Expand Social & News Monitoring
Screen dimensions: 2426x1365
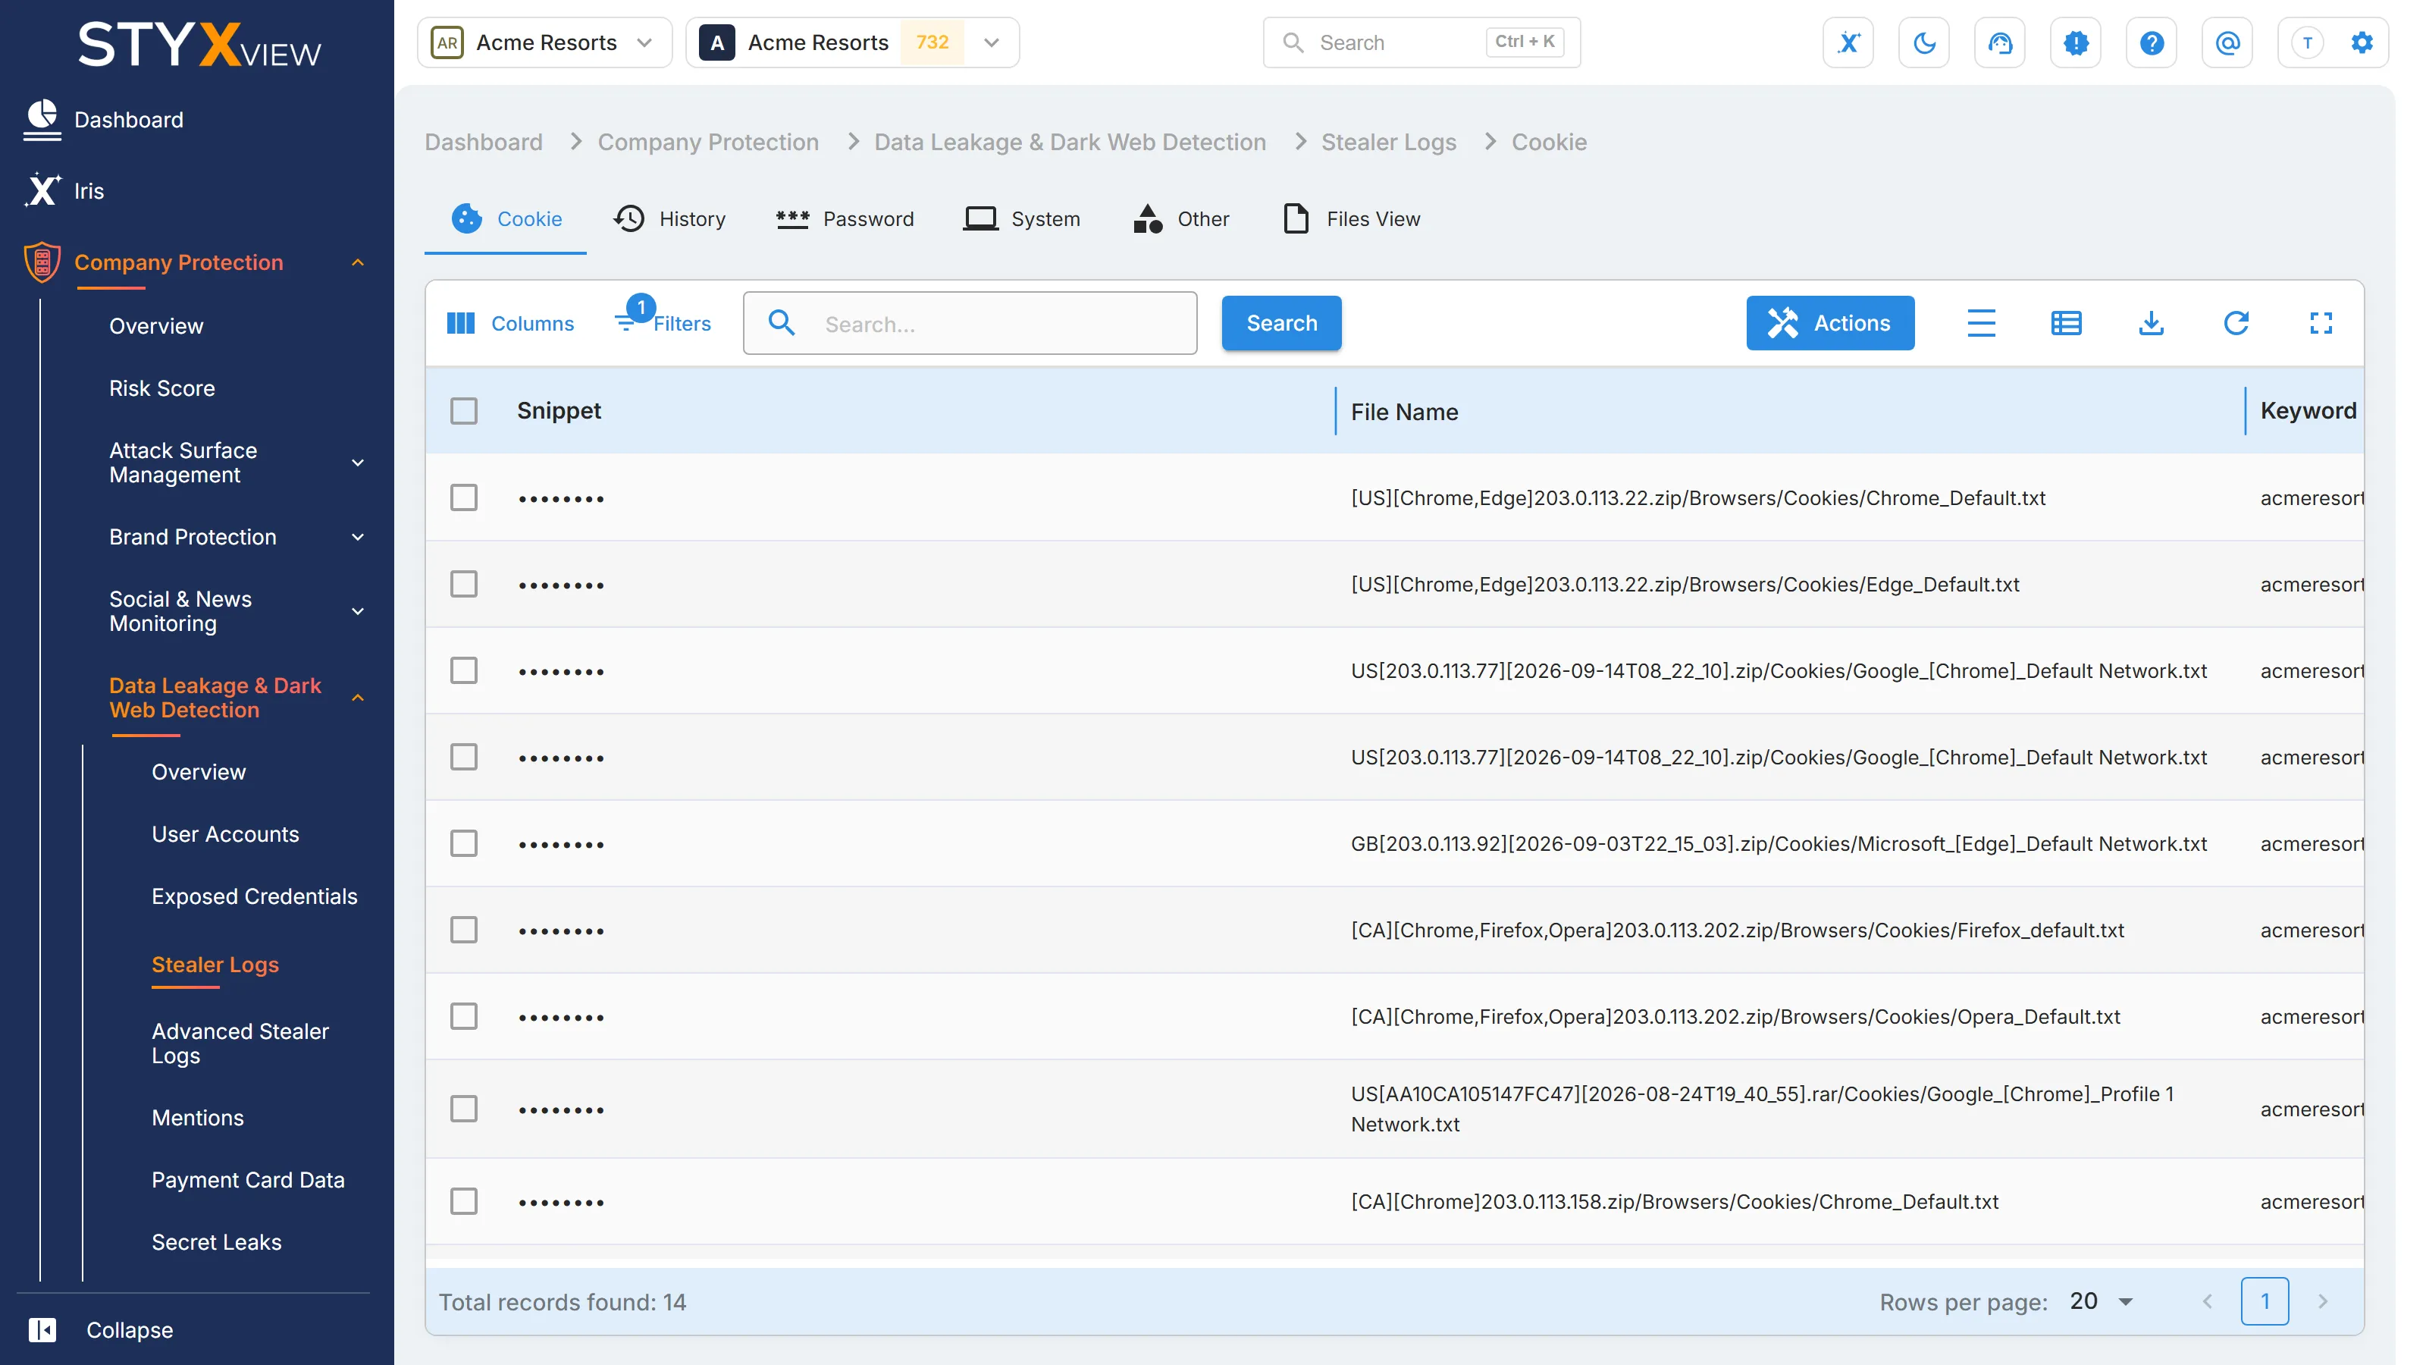358,611
